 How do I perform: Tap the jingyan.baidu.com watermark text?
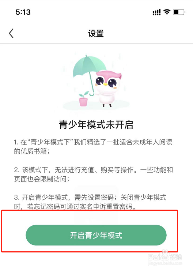165,263
